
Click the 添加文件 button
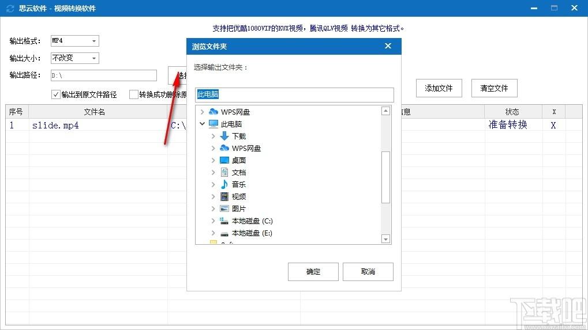pyautogui.click(x=439, y=88)
